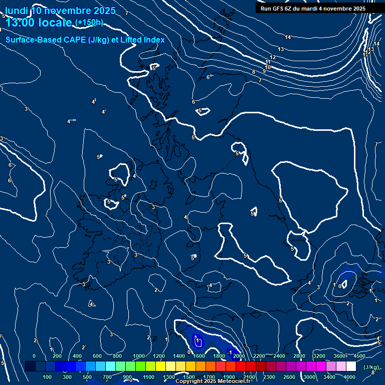This screenshot has width=385, height=385.
Task: Click the '2800' legend scale label
Action: click(x=299, y=356)
